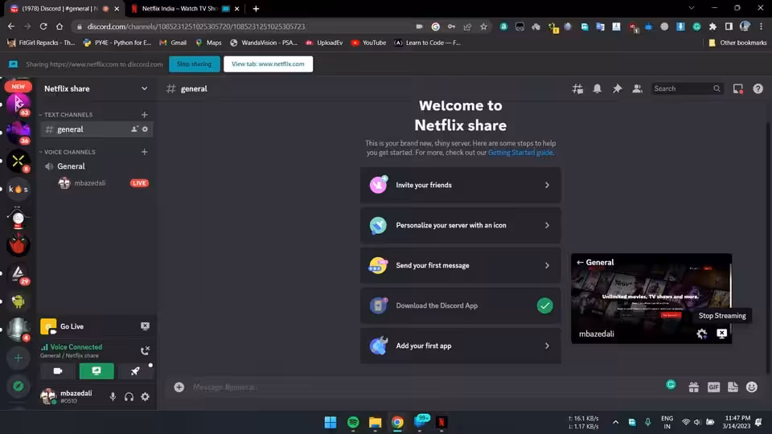Image resolution: width=772 pixels, height=434 pixels.
Task: Create invite for general channel
Action: (134, 129)
